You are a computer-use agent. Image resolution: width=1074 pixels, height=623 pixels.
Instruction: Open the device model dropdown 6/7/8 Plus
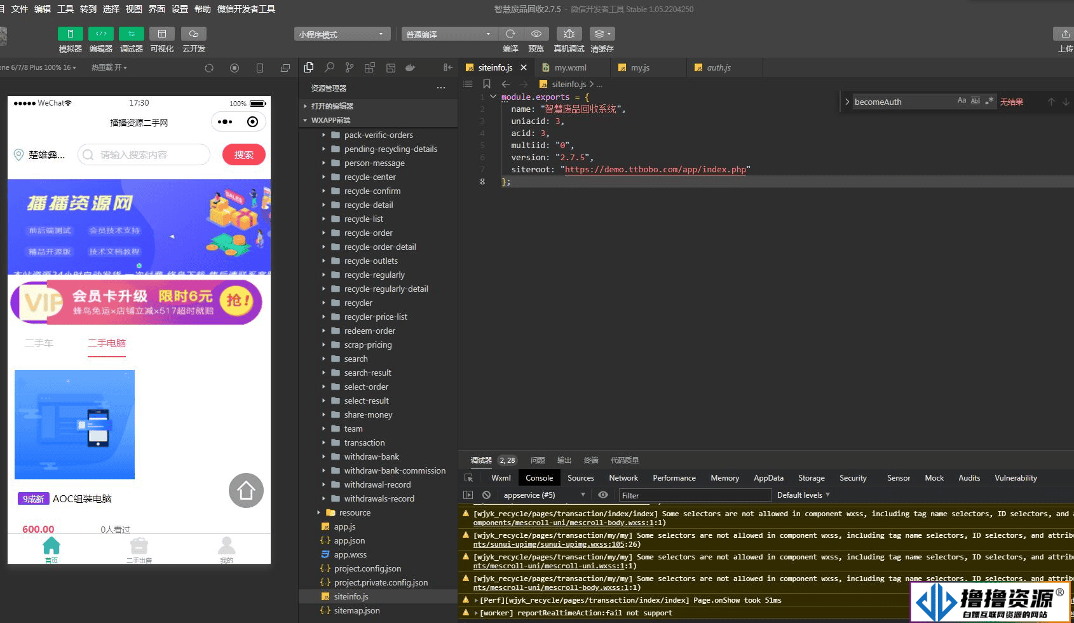38,67
